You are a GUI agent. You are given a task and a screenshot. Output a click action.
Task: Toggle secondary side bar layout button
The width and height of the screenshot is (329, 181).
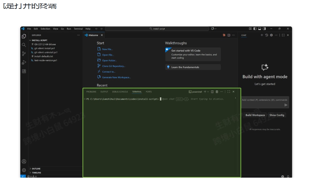tap(264, 29)
